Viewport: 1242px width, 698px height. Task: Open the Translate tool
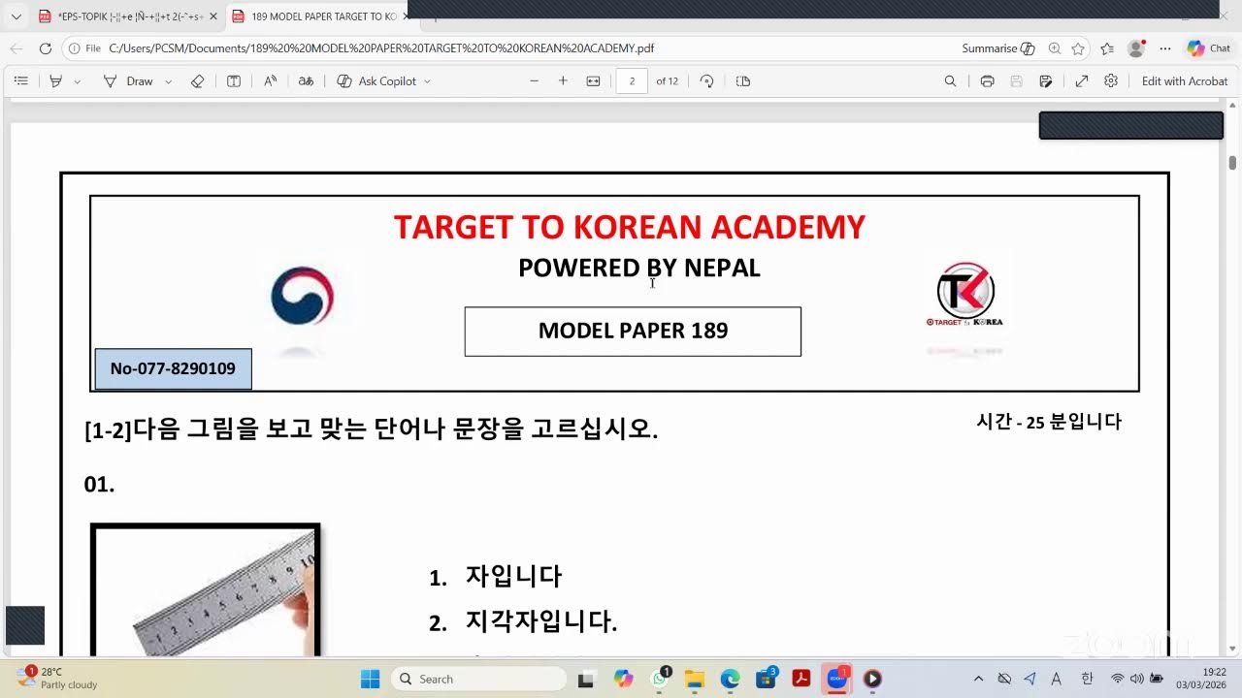(306, 81)
